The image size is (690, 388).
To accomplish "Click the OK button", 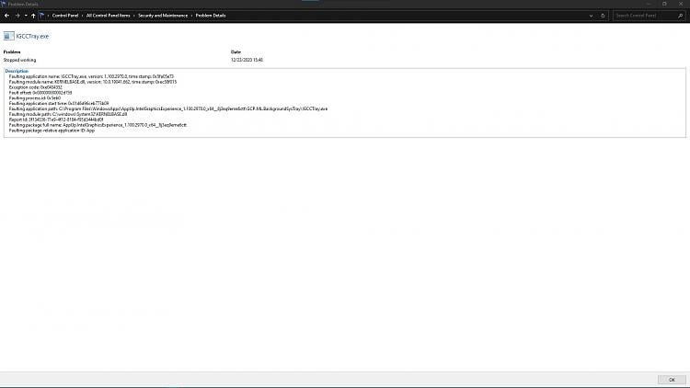I will coord(672,380).
